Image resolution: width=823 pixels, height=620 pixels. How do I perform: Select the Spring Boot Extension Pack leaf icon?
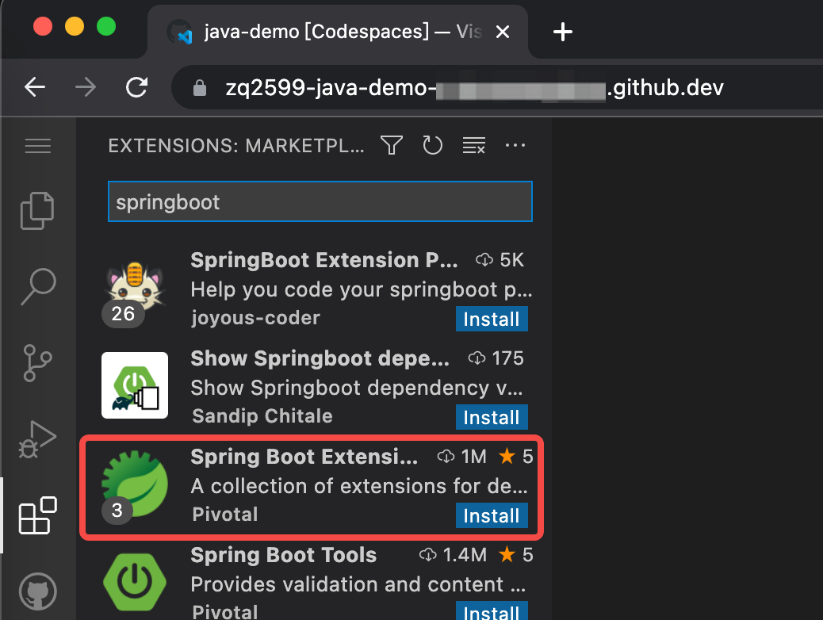click(x=135, y=484)
